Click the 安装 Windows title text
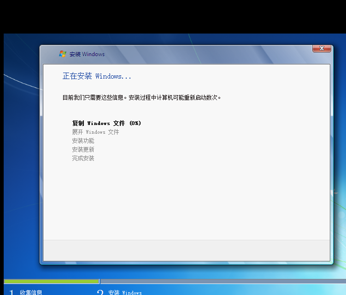The image size is (346, 295). [x=87, y=54]
